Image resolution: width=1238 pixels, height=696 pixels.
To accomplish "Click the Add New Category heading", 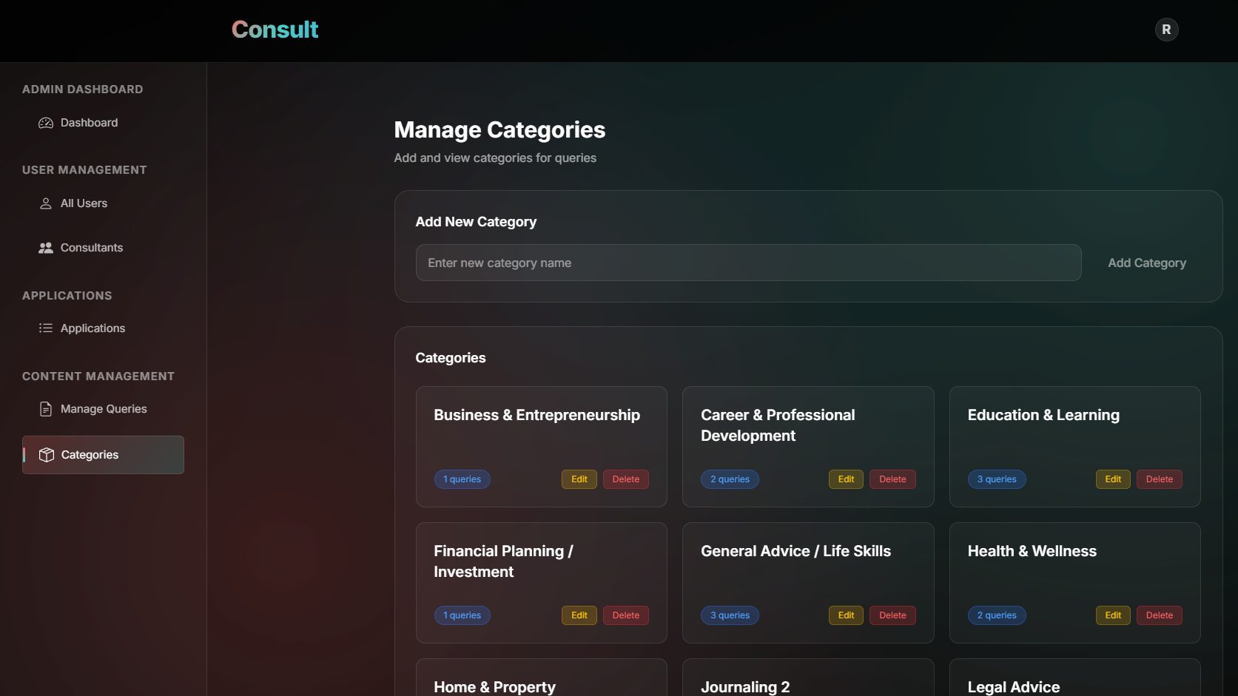I will (x=476, y=222).
